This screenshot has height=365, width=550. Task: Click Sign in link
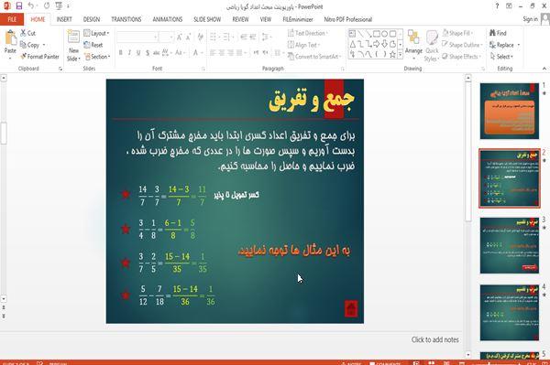pos(530,19)
